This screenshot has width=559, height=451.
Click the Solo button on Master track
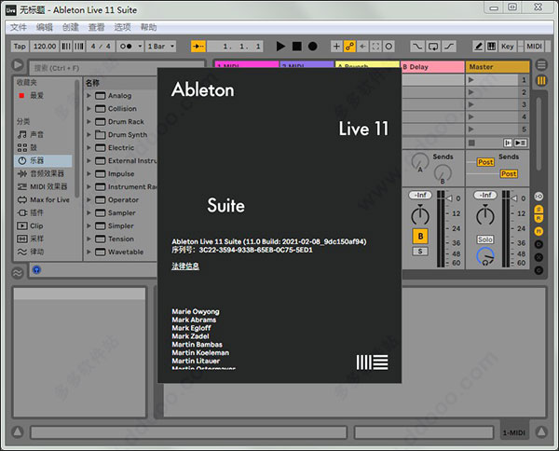click(485, 239)
